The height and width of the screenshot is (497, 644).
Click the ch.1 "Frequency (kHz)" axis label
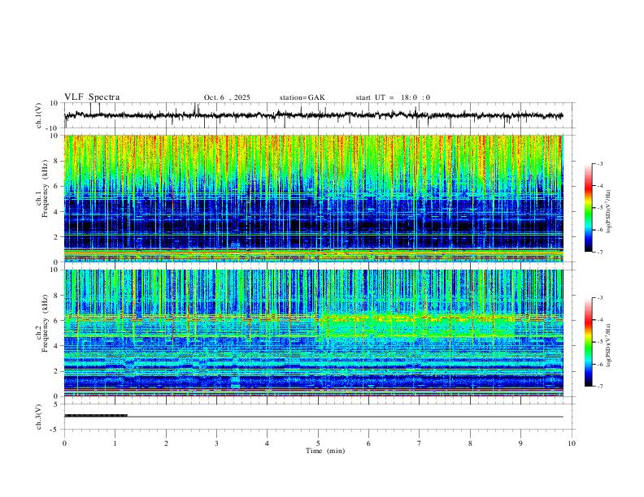click(46, 188)
